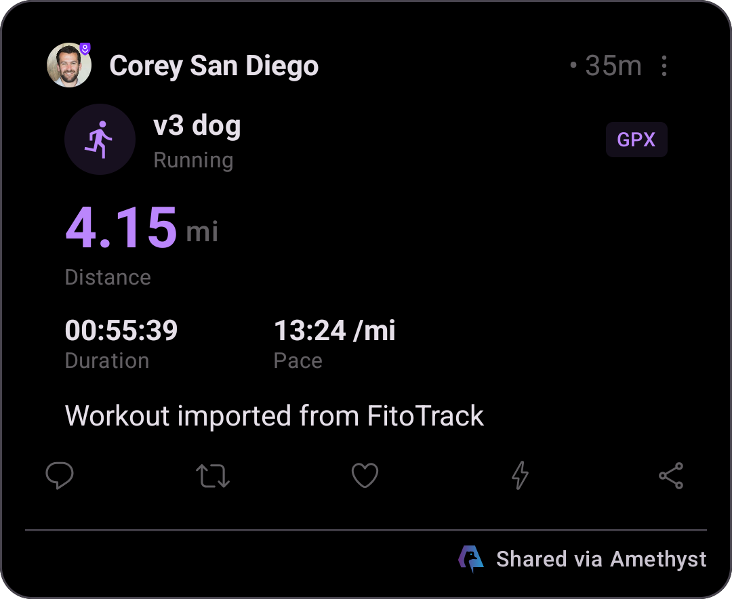The width and height of the screenshot is (732, 599).
Task: Open the three-dot post options menu
Action: click(664, 65)
